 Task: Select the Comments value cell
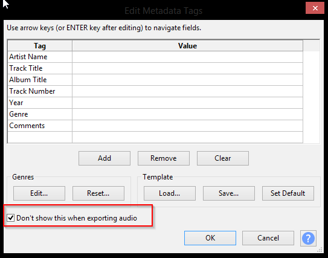[187, 126]
